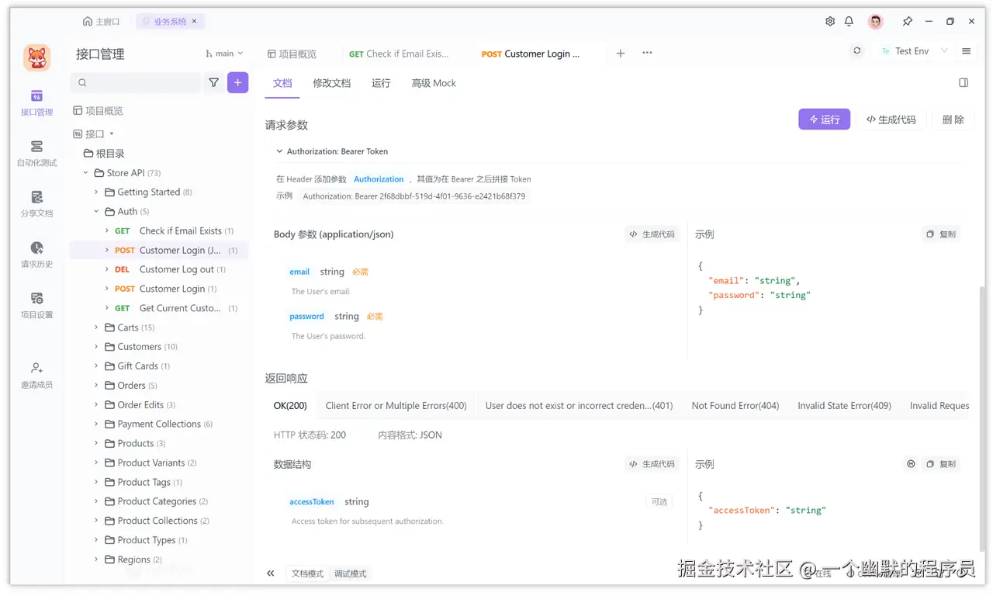
Task: Click the purple 运行 button
Action: click(824, 119)
